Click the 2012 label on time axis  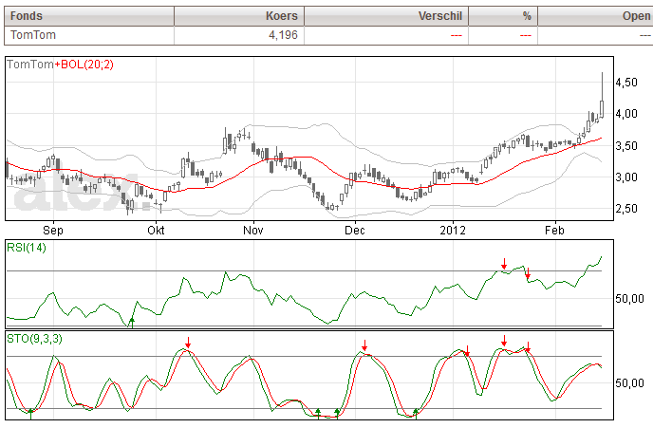pos(453,231)
